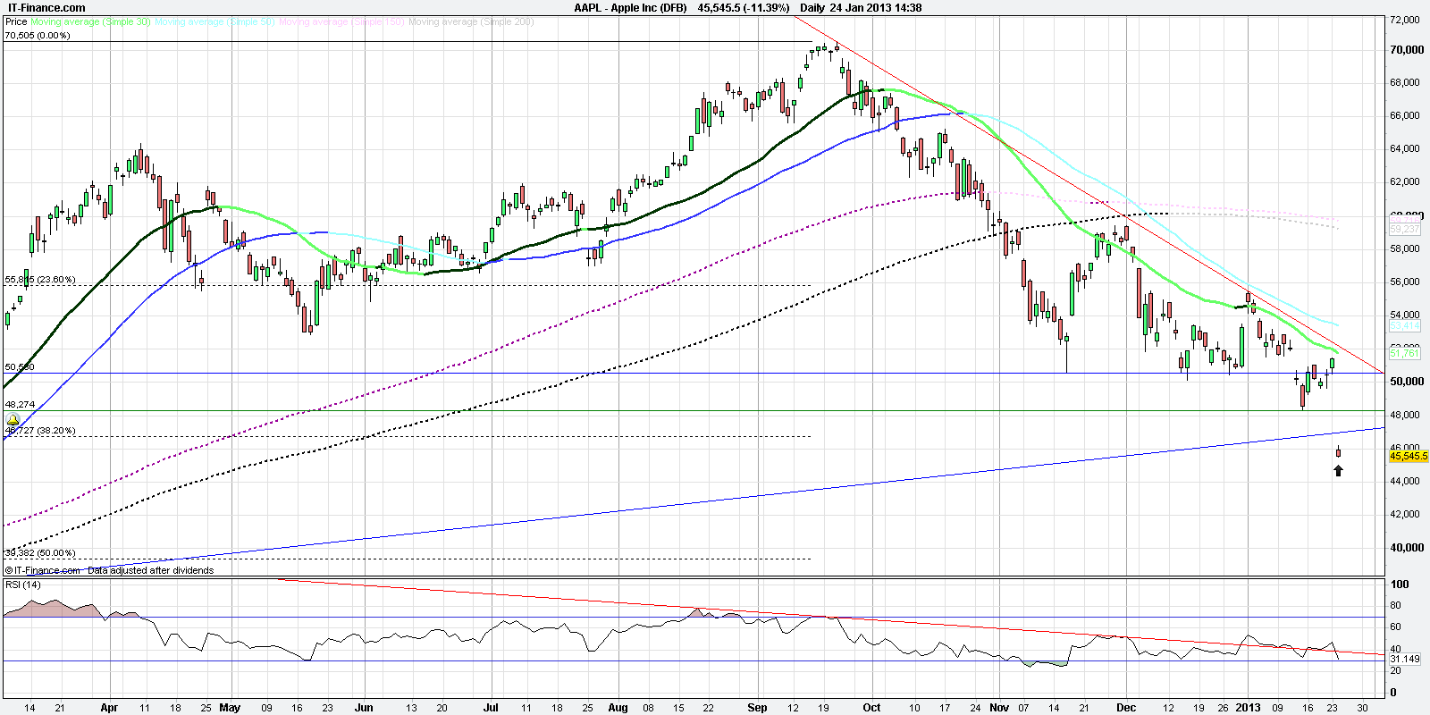The height and width of the screenshot is (715, 1430).
Task: Select the Moving average (Simple 30) legend
Action: [x=90, y=21]
